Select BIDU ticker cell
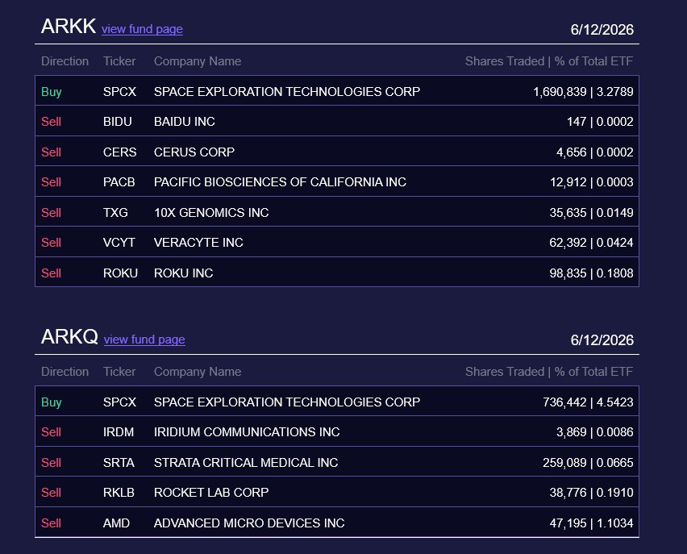This screenshot has height=554, width=687. [x=118, y=122]
